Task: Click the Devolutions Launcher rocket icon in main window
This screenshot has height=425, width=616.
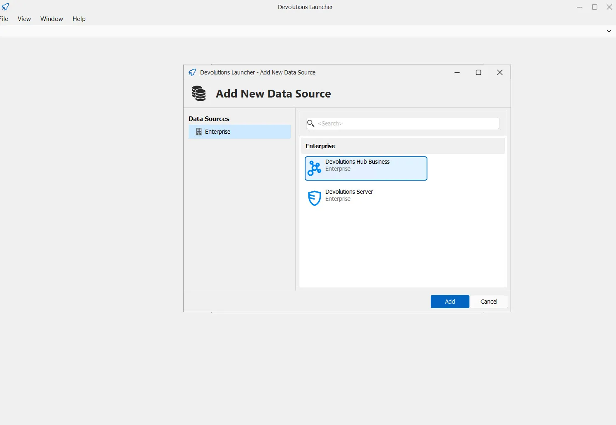Action: (x=5, y=7)
